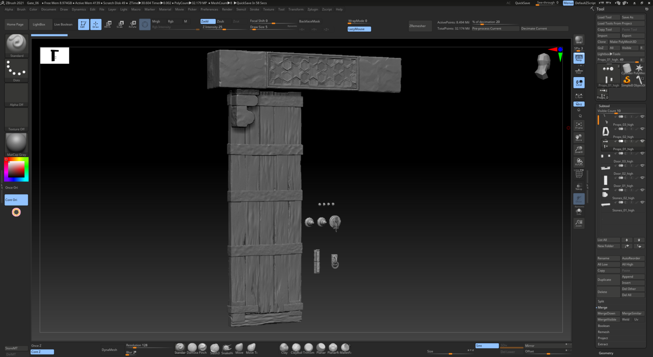The height and width of the screenshot is (357, 653).
Task: Enable the Transp transparency icon
Action: point(579,187)
